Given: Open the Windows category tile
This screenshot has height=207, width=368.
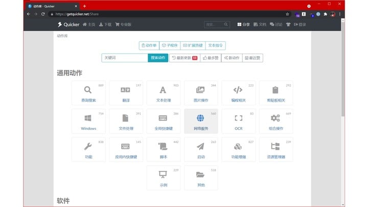Looking at the screenshot, I should click(x=88, y=121).
